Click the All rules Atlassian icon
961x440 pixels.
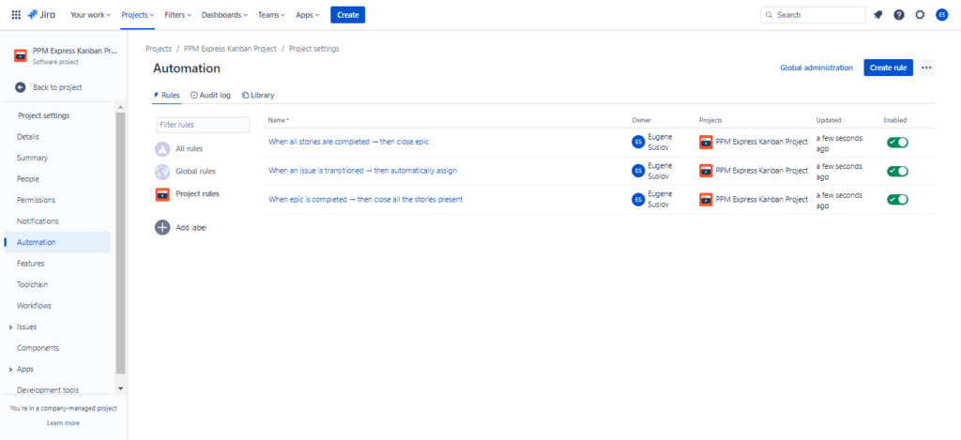click(162, 149)
